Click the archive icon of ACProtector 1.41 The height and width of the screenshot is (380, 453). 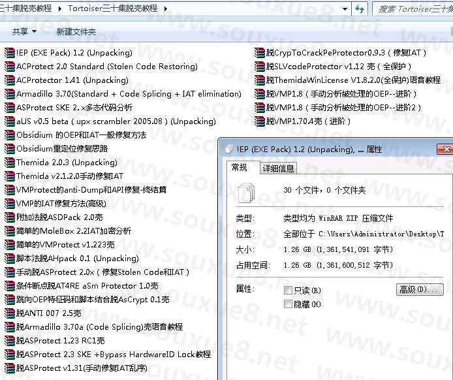[x=10, y=80]
